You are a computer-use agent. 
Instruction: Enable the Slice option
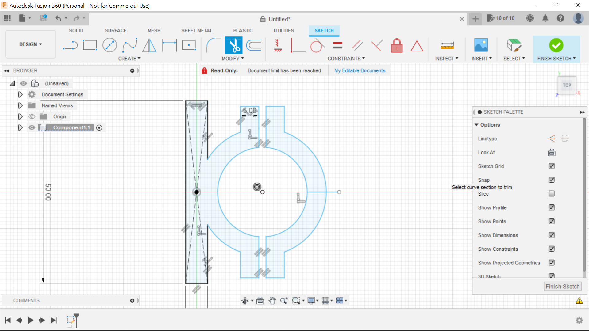(x=552, y=194)
